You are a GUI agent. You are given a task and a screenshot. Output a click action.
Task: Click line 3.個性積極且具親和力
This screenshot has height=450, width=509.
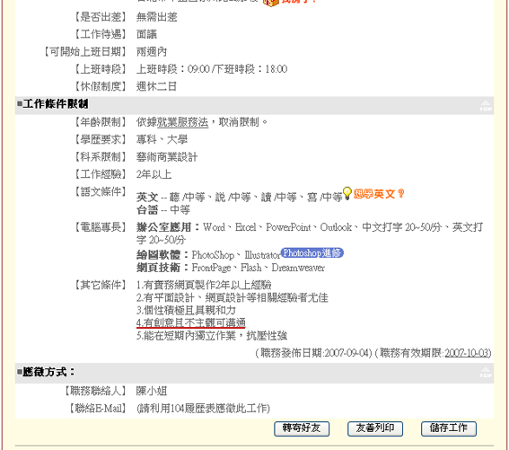(186, 310)
